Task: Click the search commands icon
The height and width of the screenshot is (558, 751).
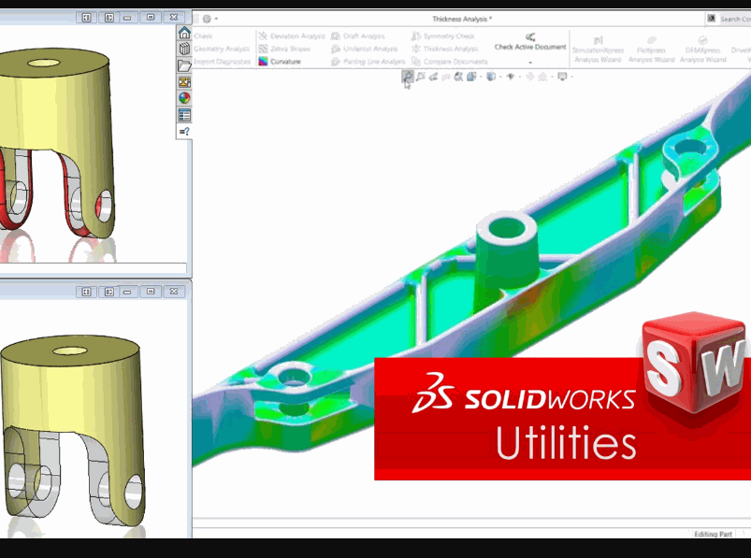Action: [x=711, y=19]
